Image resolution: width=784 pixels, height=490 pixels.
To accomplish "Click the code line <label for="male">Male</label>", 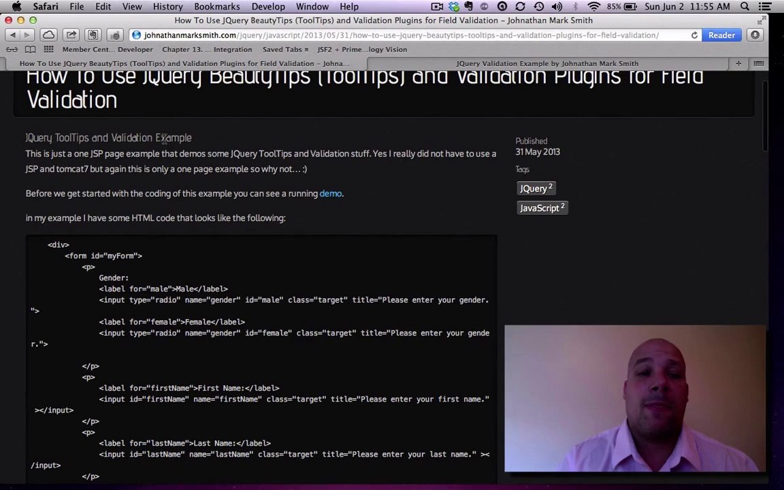I will tap(163, 289).
